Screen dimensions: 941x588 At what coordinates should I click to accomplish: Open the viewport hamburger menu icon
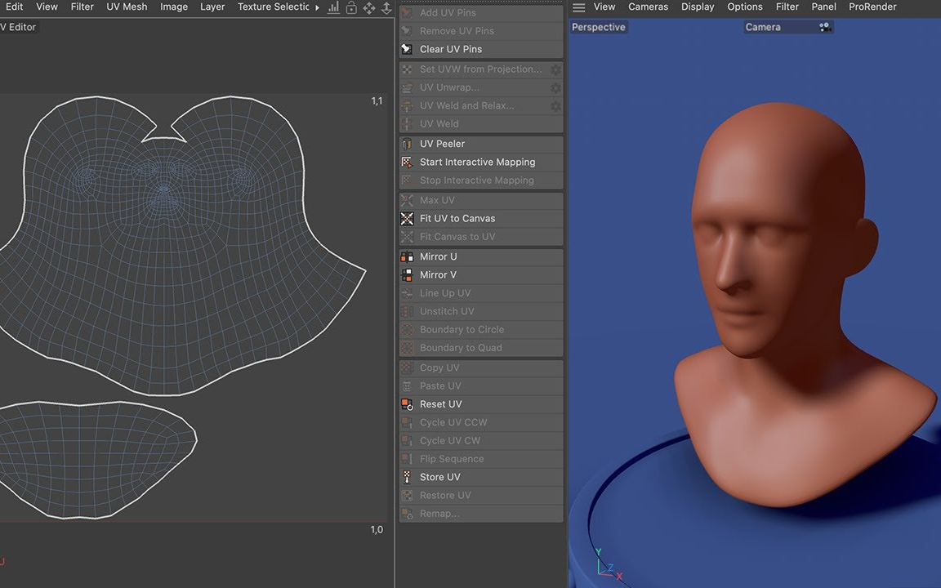(578, 7)
